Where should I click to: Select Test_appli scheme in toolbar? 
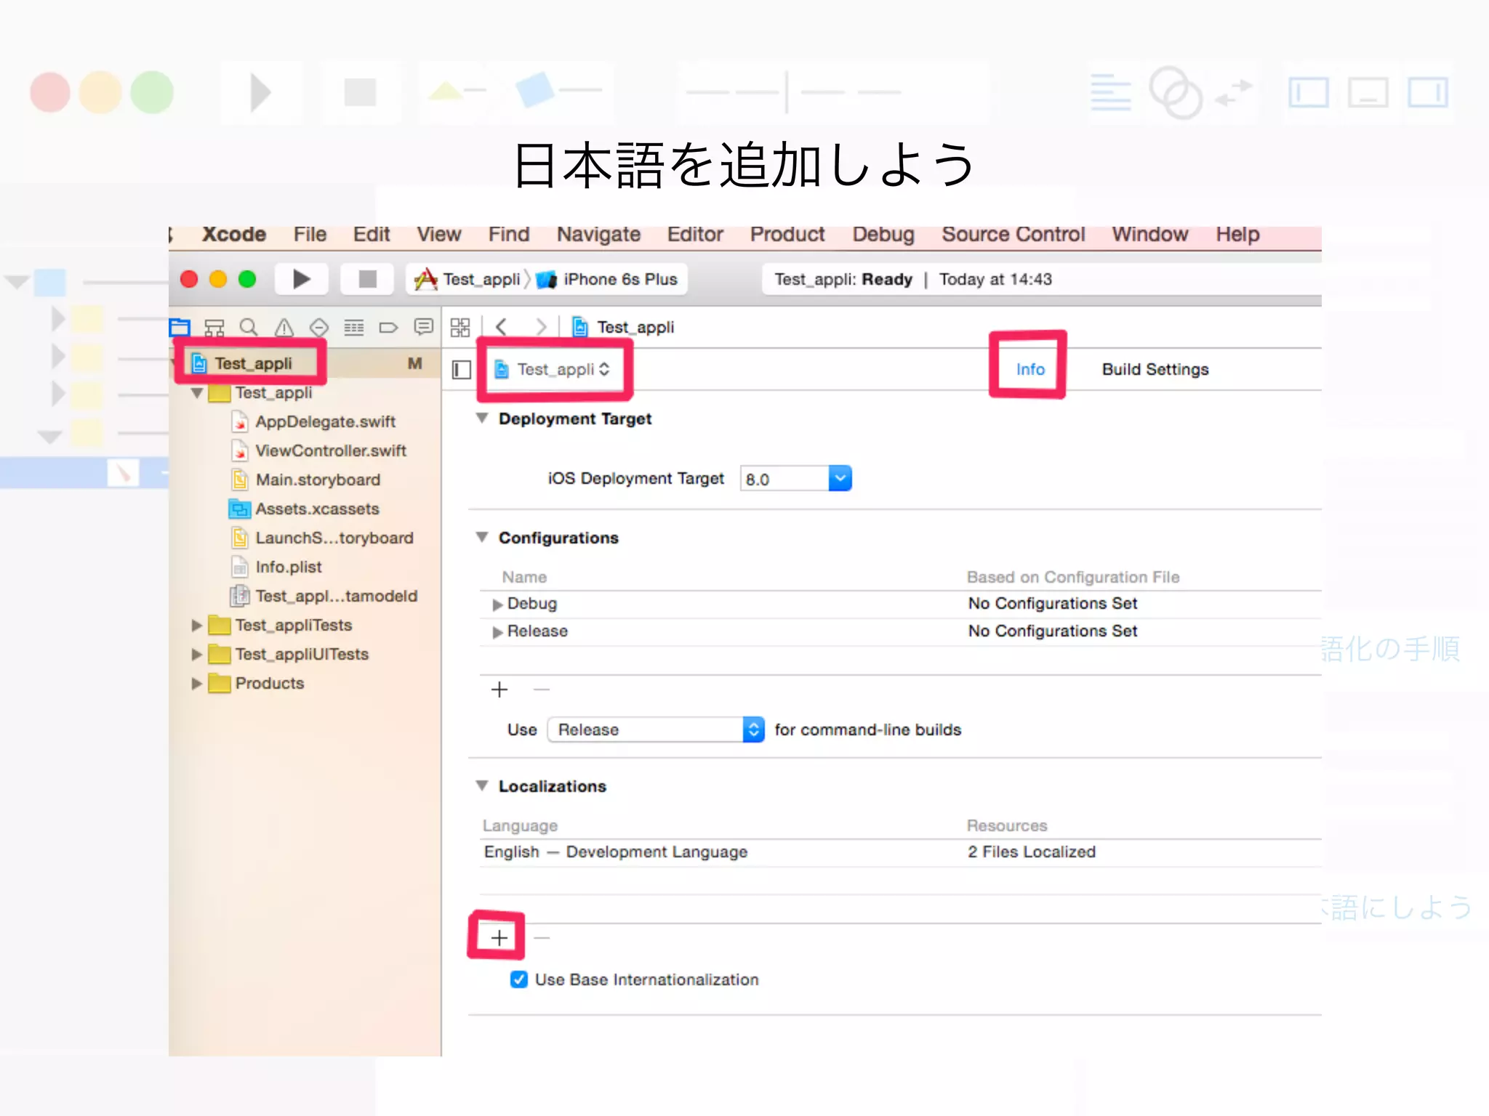pyautogui.click(x=467, y=280)
